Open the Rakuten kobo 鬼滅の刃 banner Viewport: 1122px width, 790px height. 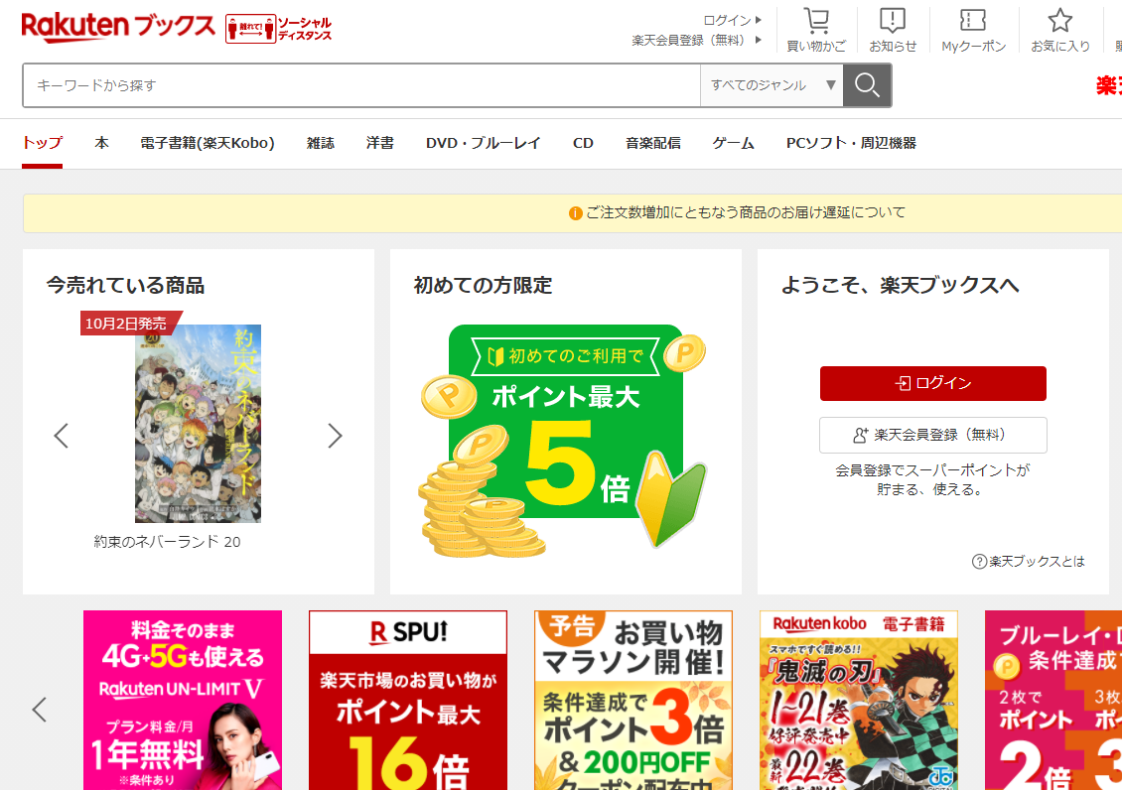pos(859,701)
